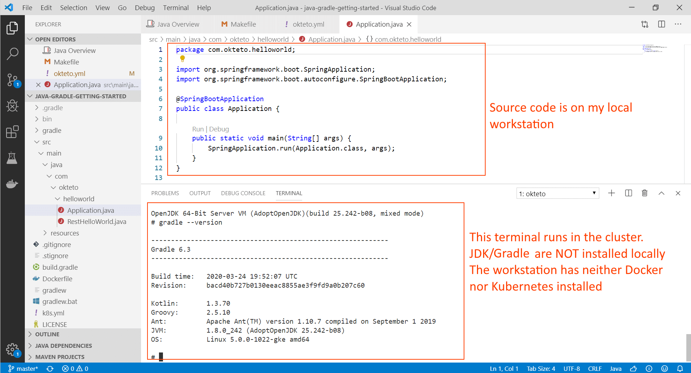Click com.okteto.helloworld breadcrumb symbol
This screenshot has height=373, width=691.
404,39
